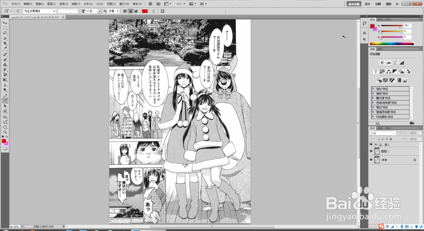Select the History Brush tool

point(5,70)
